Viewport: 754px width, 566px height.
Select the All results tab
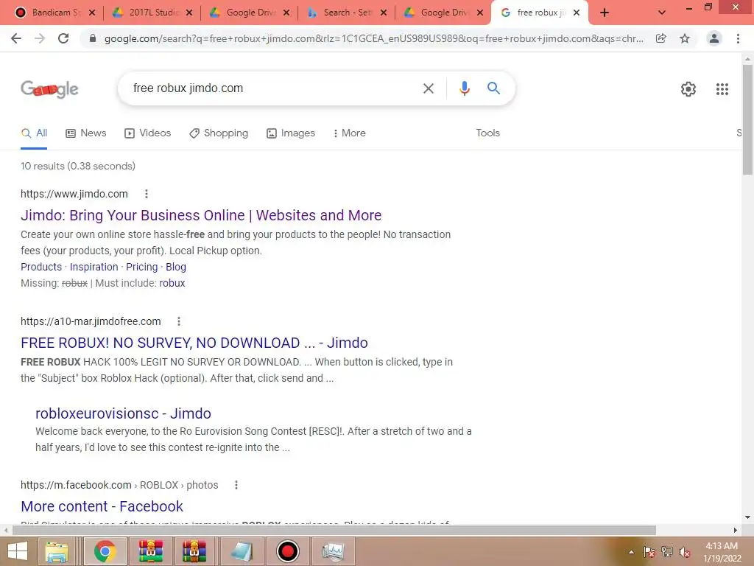click(x=34, y=133)
